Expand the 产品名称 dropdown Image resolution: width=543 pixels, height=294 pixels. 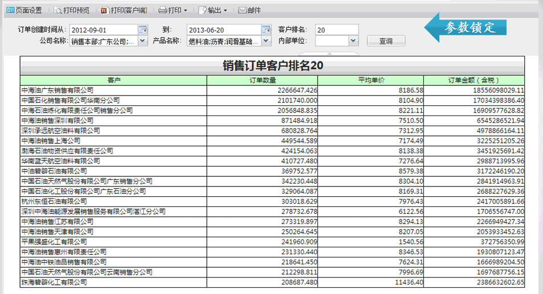[x=266, y=41]
